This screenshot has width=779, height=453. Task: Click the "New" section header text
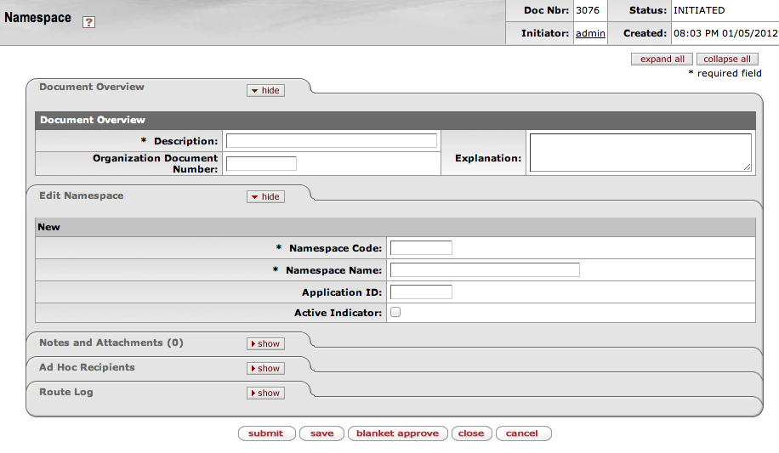pyautogui.click(x=48, y=227)
